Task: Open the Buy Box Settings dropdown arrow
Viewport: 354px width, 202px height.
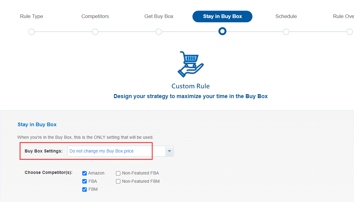Action: pos(170,151)
